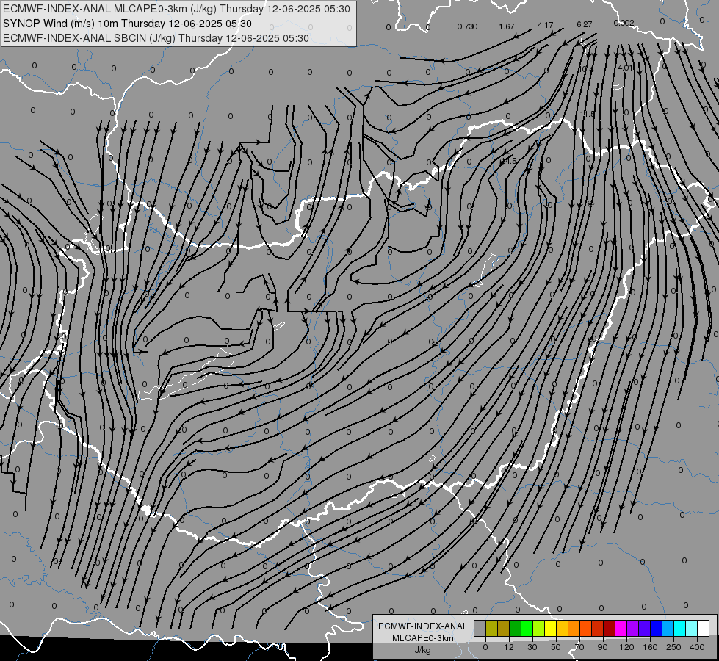The height and width of the screenshot is (661, 719).
Task: Select the olive-yellow swatch right of gray
Action: 491,628
